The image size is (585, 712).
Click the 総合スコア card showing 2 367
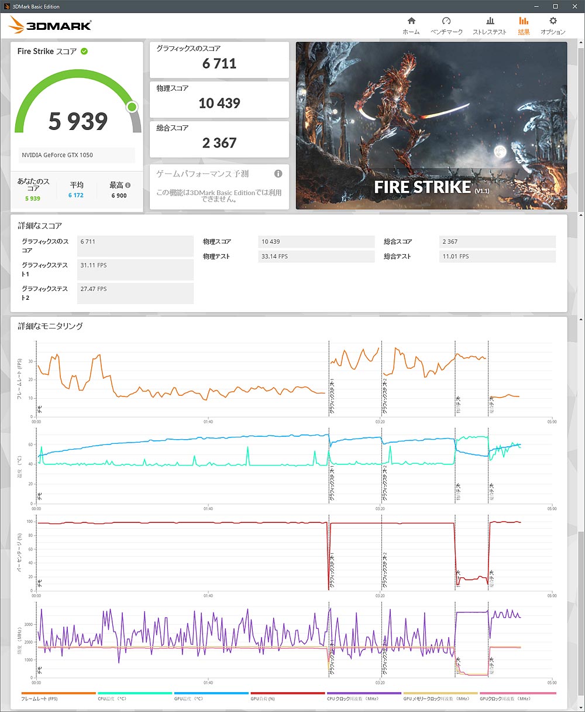point(219,139)
